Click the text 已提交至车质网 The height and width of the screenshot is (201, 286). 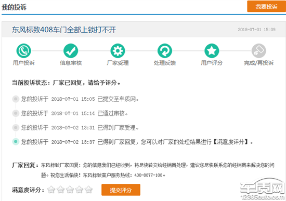point(118,99)
